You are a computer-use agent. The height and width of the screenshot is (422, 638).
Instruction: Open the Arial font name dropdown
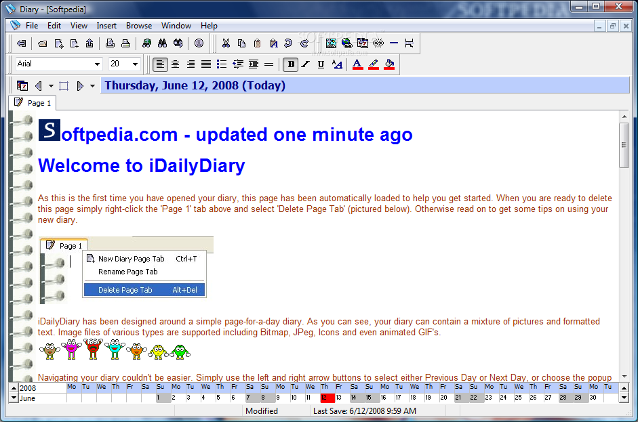point(97,64)
